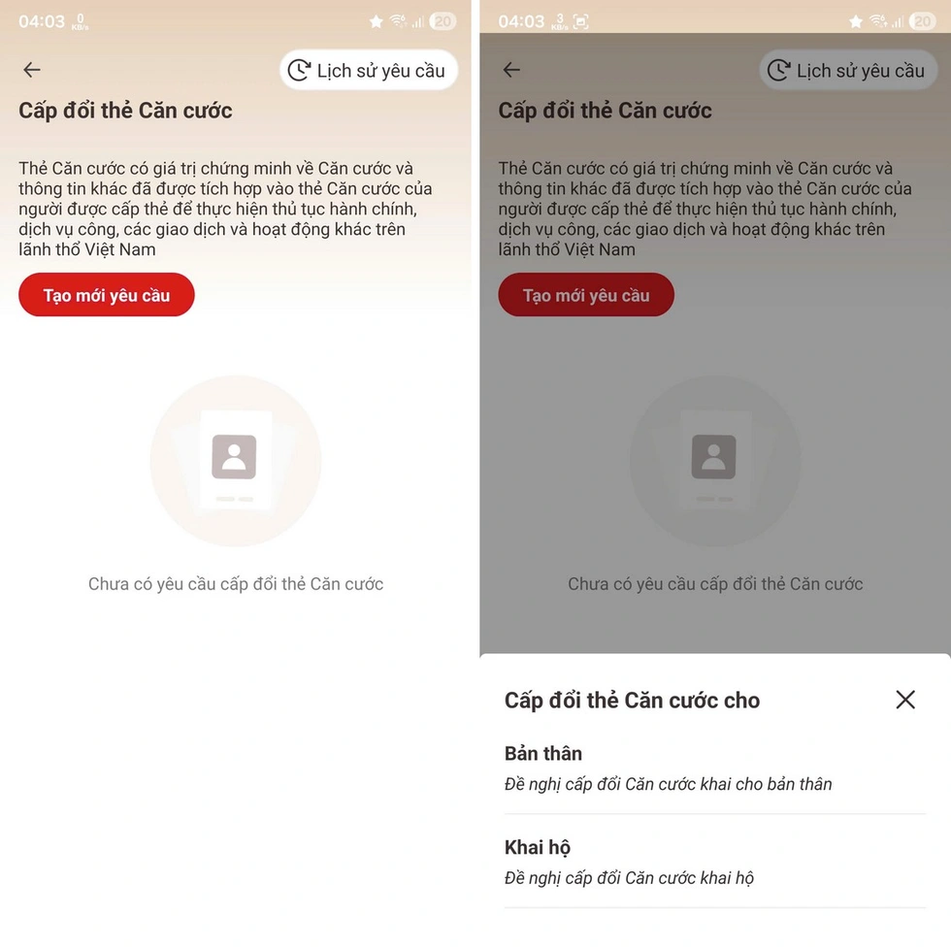This screenshot has height=948, width=951.
Task: Tap red Tạo mới yêu cầu button on left
Action: tap(107, 295)
